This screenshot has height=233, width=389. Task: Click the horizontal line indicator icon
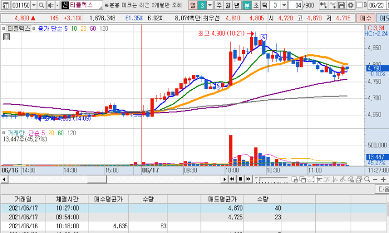coord(327,179)
